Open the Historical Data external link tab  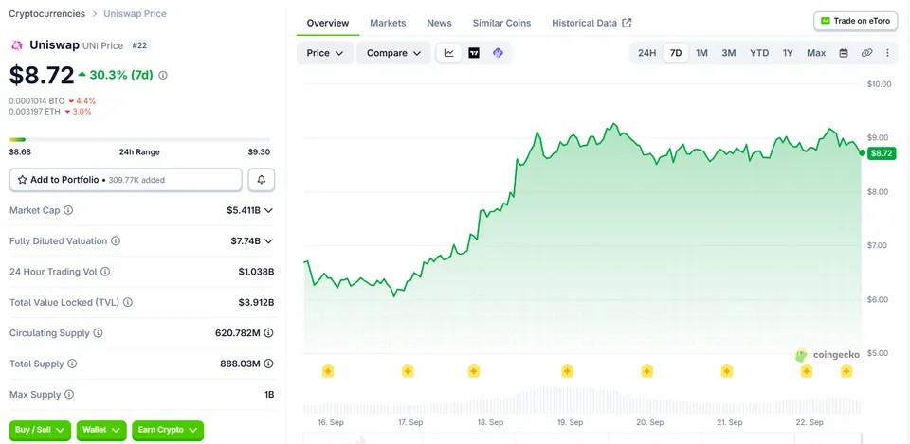(x=591, y=23)
